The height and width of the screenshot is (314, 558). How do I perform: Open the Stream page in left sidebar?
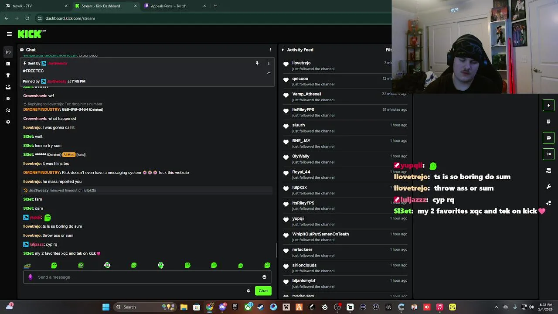8,52
